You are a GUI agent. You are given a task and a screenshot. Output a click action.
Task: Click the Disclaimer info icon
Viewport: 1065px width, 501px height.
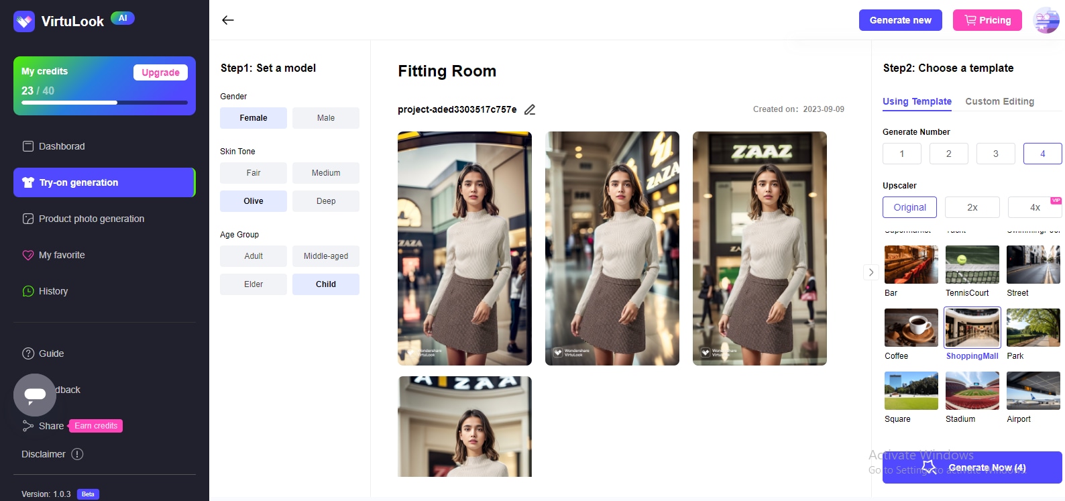click(77, 454)
